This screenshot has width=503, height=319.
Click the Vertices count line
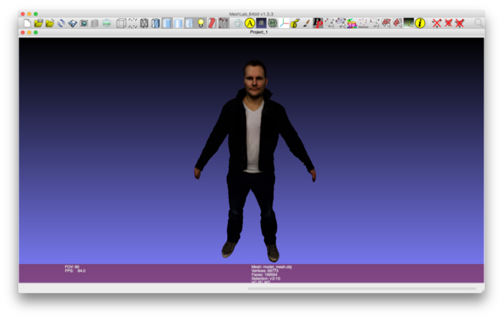[x=265, y=271]
